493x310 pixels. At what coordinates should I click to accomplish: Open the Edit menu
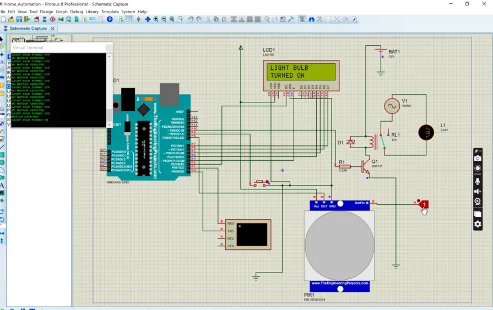pyautogui.click(x=12, y=12)
